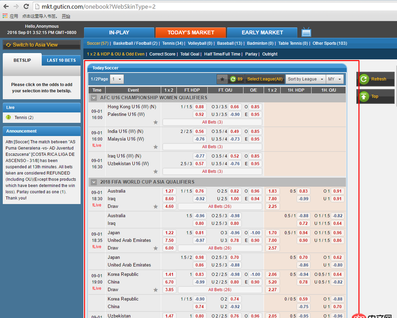Screen dimensions: 397x318
Task: Open All Bets (26) for Australia vs Iraq
Action: (x=220, y=206)
